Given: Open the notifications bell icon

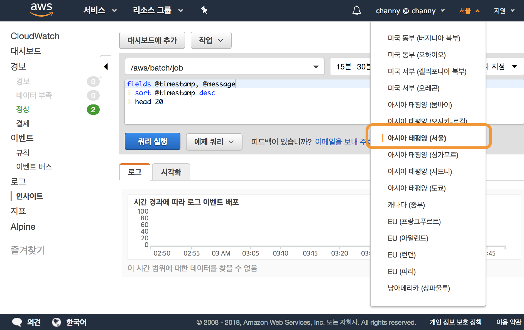Looking at the screenshot, I should [356, 11].
